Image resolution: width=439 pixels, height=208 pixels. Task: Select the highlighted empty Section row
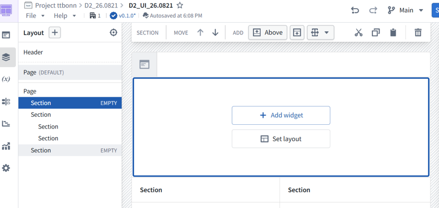[x=70, y=103]
